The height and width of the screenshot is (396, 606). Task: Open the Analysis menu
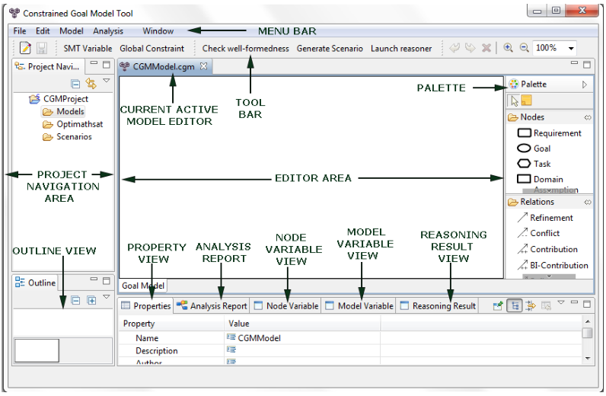pos(108,31)
